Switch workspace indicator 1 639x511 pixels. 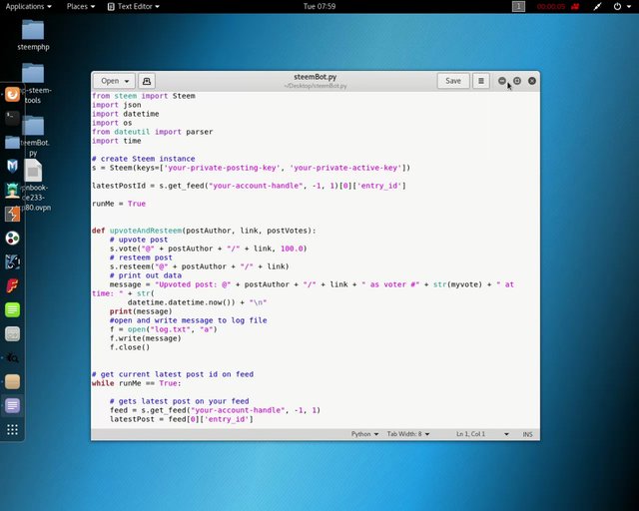pos(518,7)
